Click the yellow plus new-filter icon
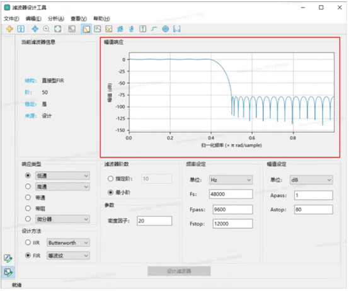 pos(9,29)
